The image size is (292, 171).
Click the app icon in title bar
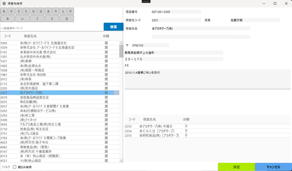pyautogui.click(x=4, y=3)
